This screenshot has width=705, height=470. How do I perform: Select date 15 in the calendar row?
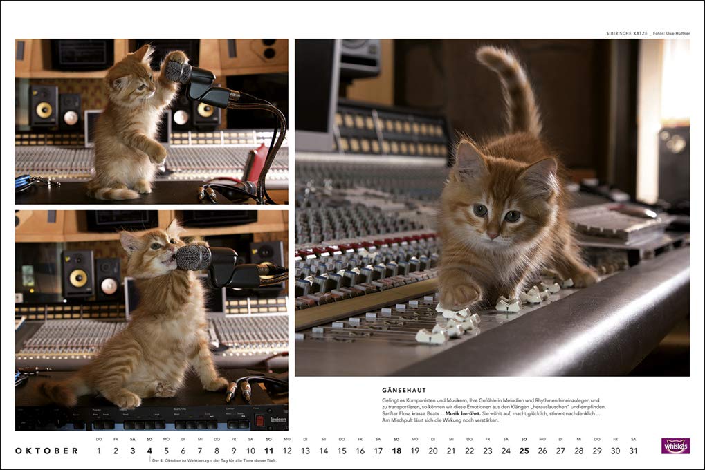[x=342, y=451]
